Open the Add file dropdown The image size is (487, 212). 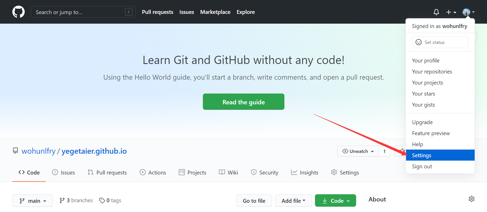(x=293, y=201)
